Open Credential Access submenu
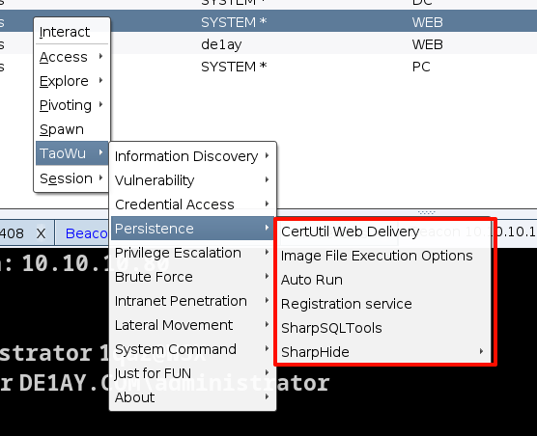Image resolution: width=537 pixels, height=436 pixels. pyautogui.click(x=192, y=204)
